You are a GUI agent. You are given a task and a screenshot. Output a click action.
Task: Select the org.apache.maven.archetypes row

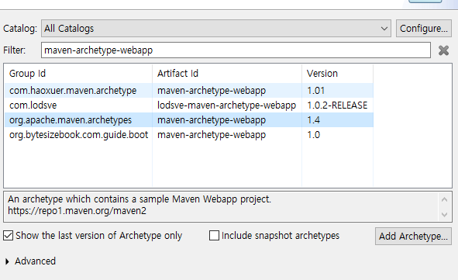point(188,119)
